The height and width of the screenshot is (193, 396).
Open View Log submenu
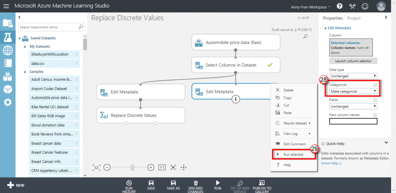293,134
